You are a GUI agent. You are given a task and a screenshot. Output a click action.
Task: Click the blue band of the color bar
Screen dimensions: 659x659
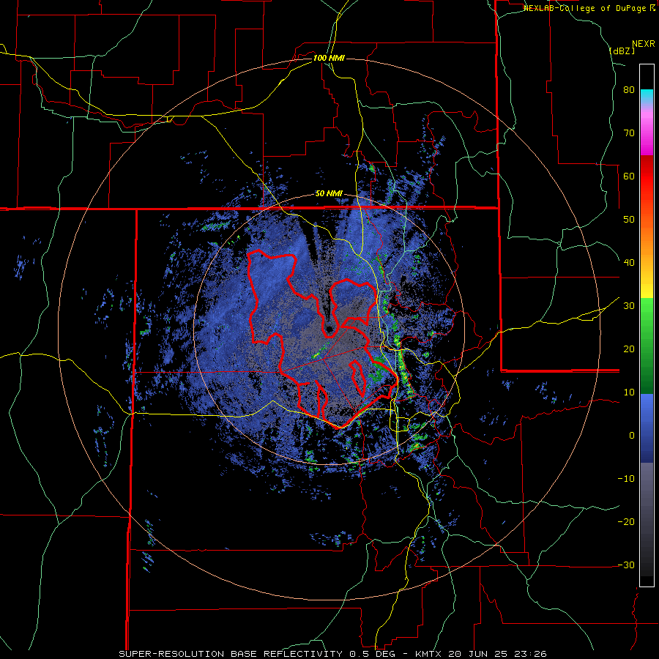tap(647, 428)
